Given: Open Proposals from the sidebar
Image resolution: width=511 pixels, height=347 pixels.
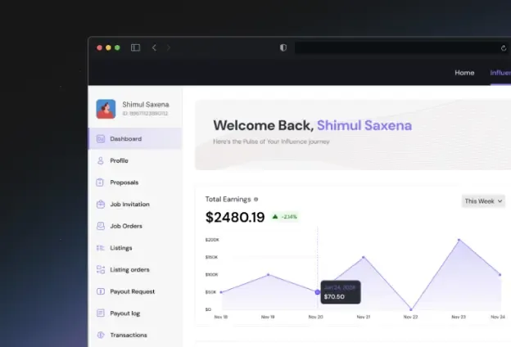Looking at the screenshot, I should coord(135,183).
